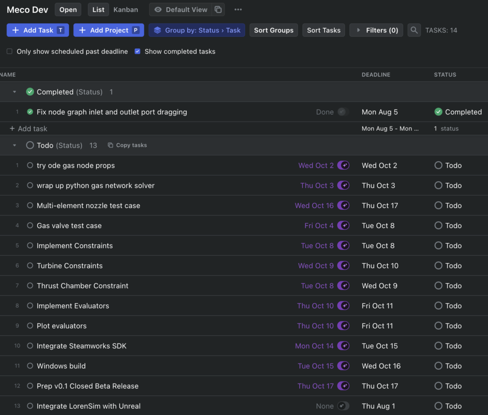
Task: Uncheck Show completed tasks checkbox
Action: pyautogui.click(x=137, y=52)
